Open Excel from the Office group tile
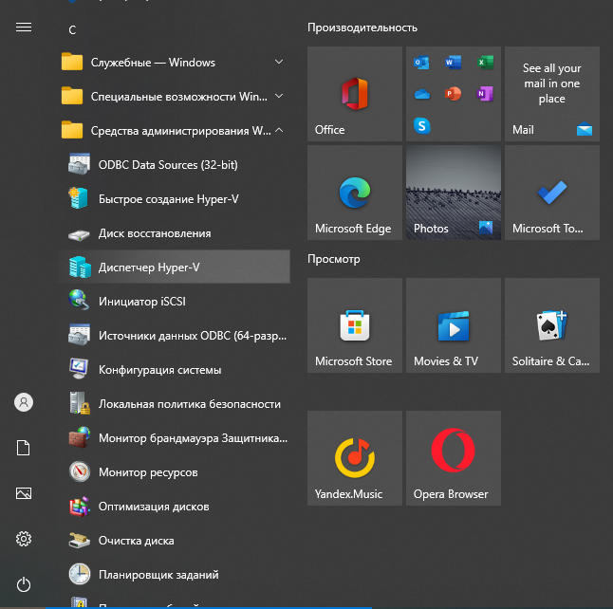613x609 pixels. 485,63
